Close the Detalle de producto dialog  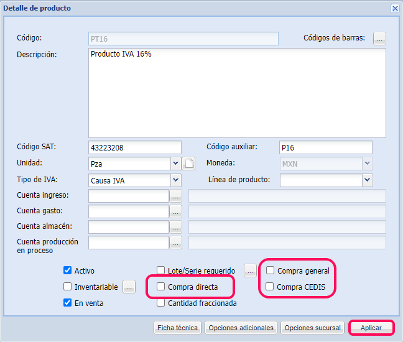coord(394,8)
